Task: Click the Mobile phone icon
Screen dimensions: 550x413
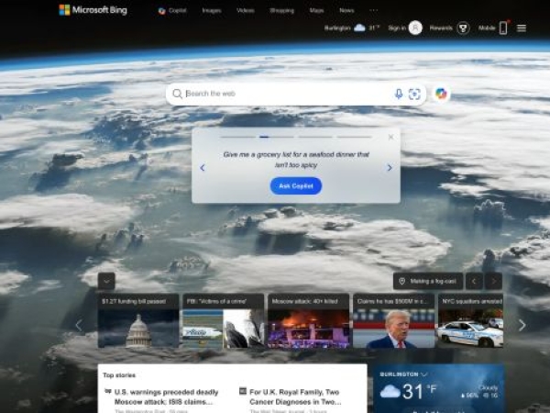Action: click(503, 28)
